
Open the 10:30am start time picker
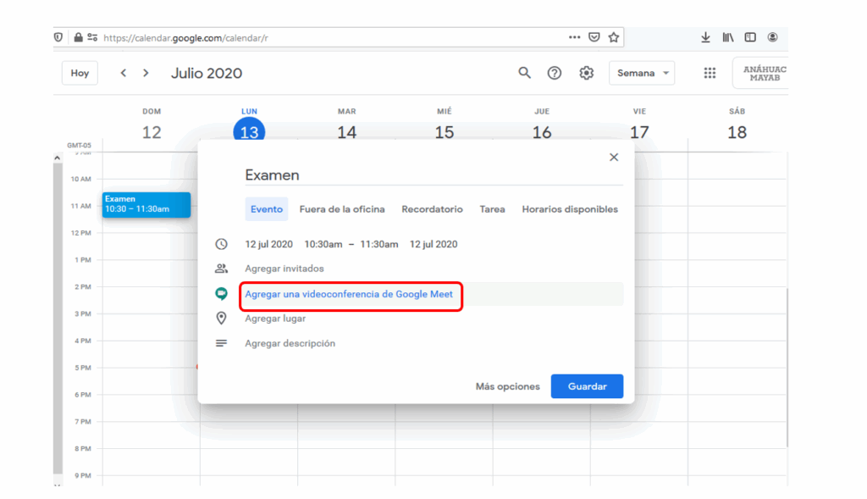pos(323,244)
